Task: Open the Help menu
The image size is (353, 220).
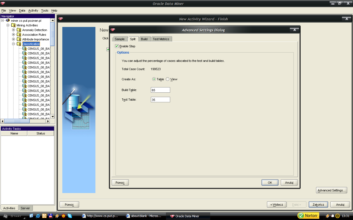Action: [54, 10]
